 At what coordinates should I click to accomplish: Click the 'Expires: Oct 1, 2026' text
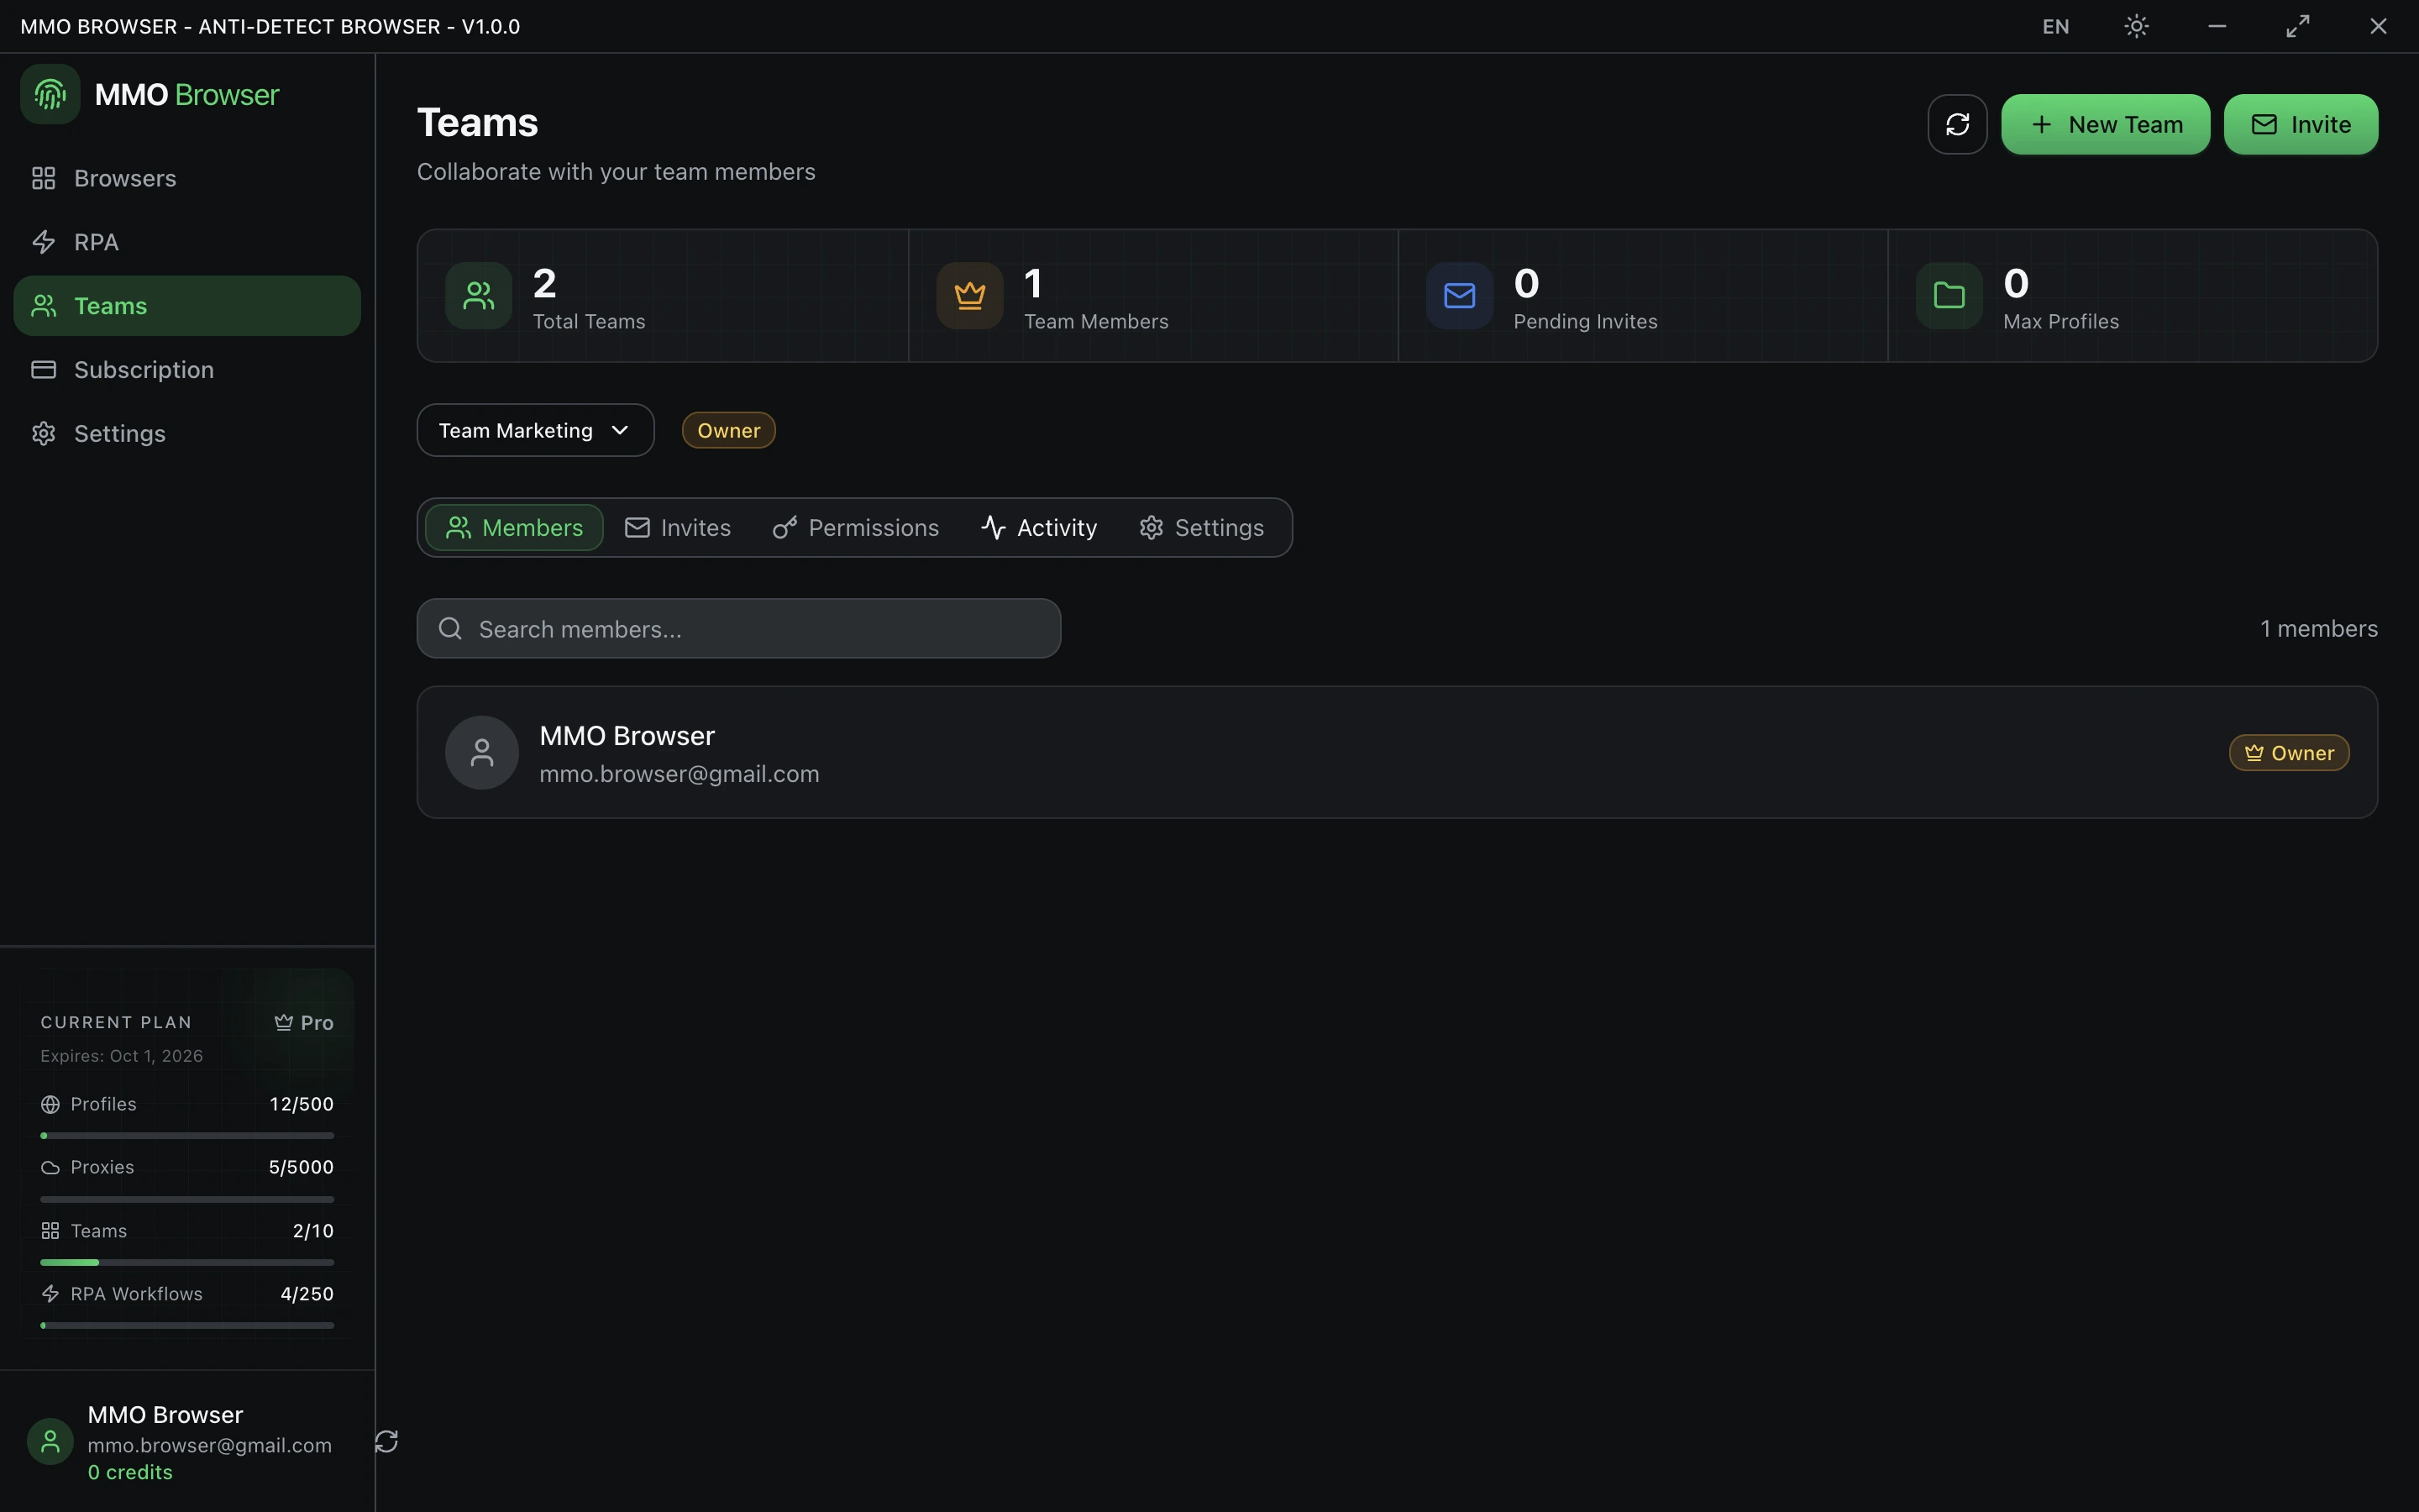tap(121, 1056)
